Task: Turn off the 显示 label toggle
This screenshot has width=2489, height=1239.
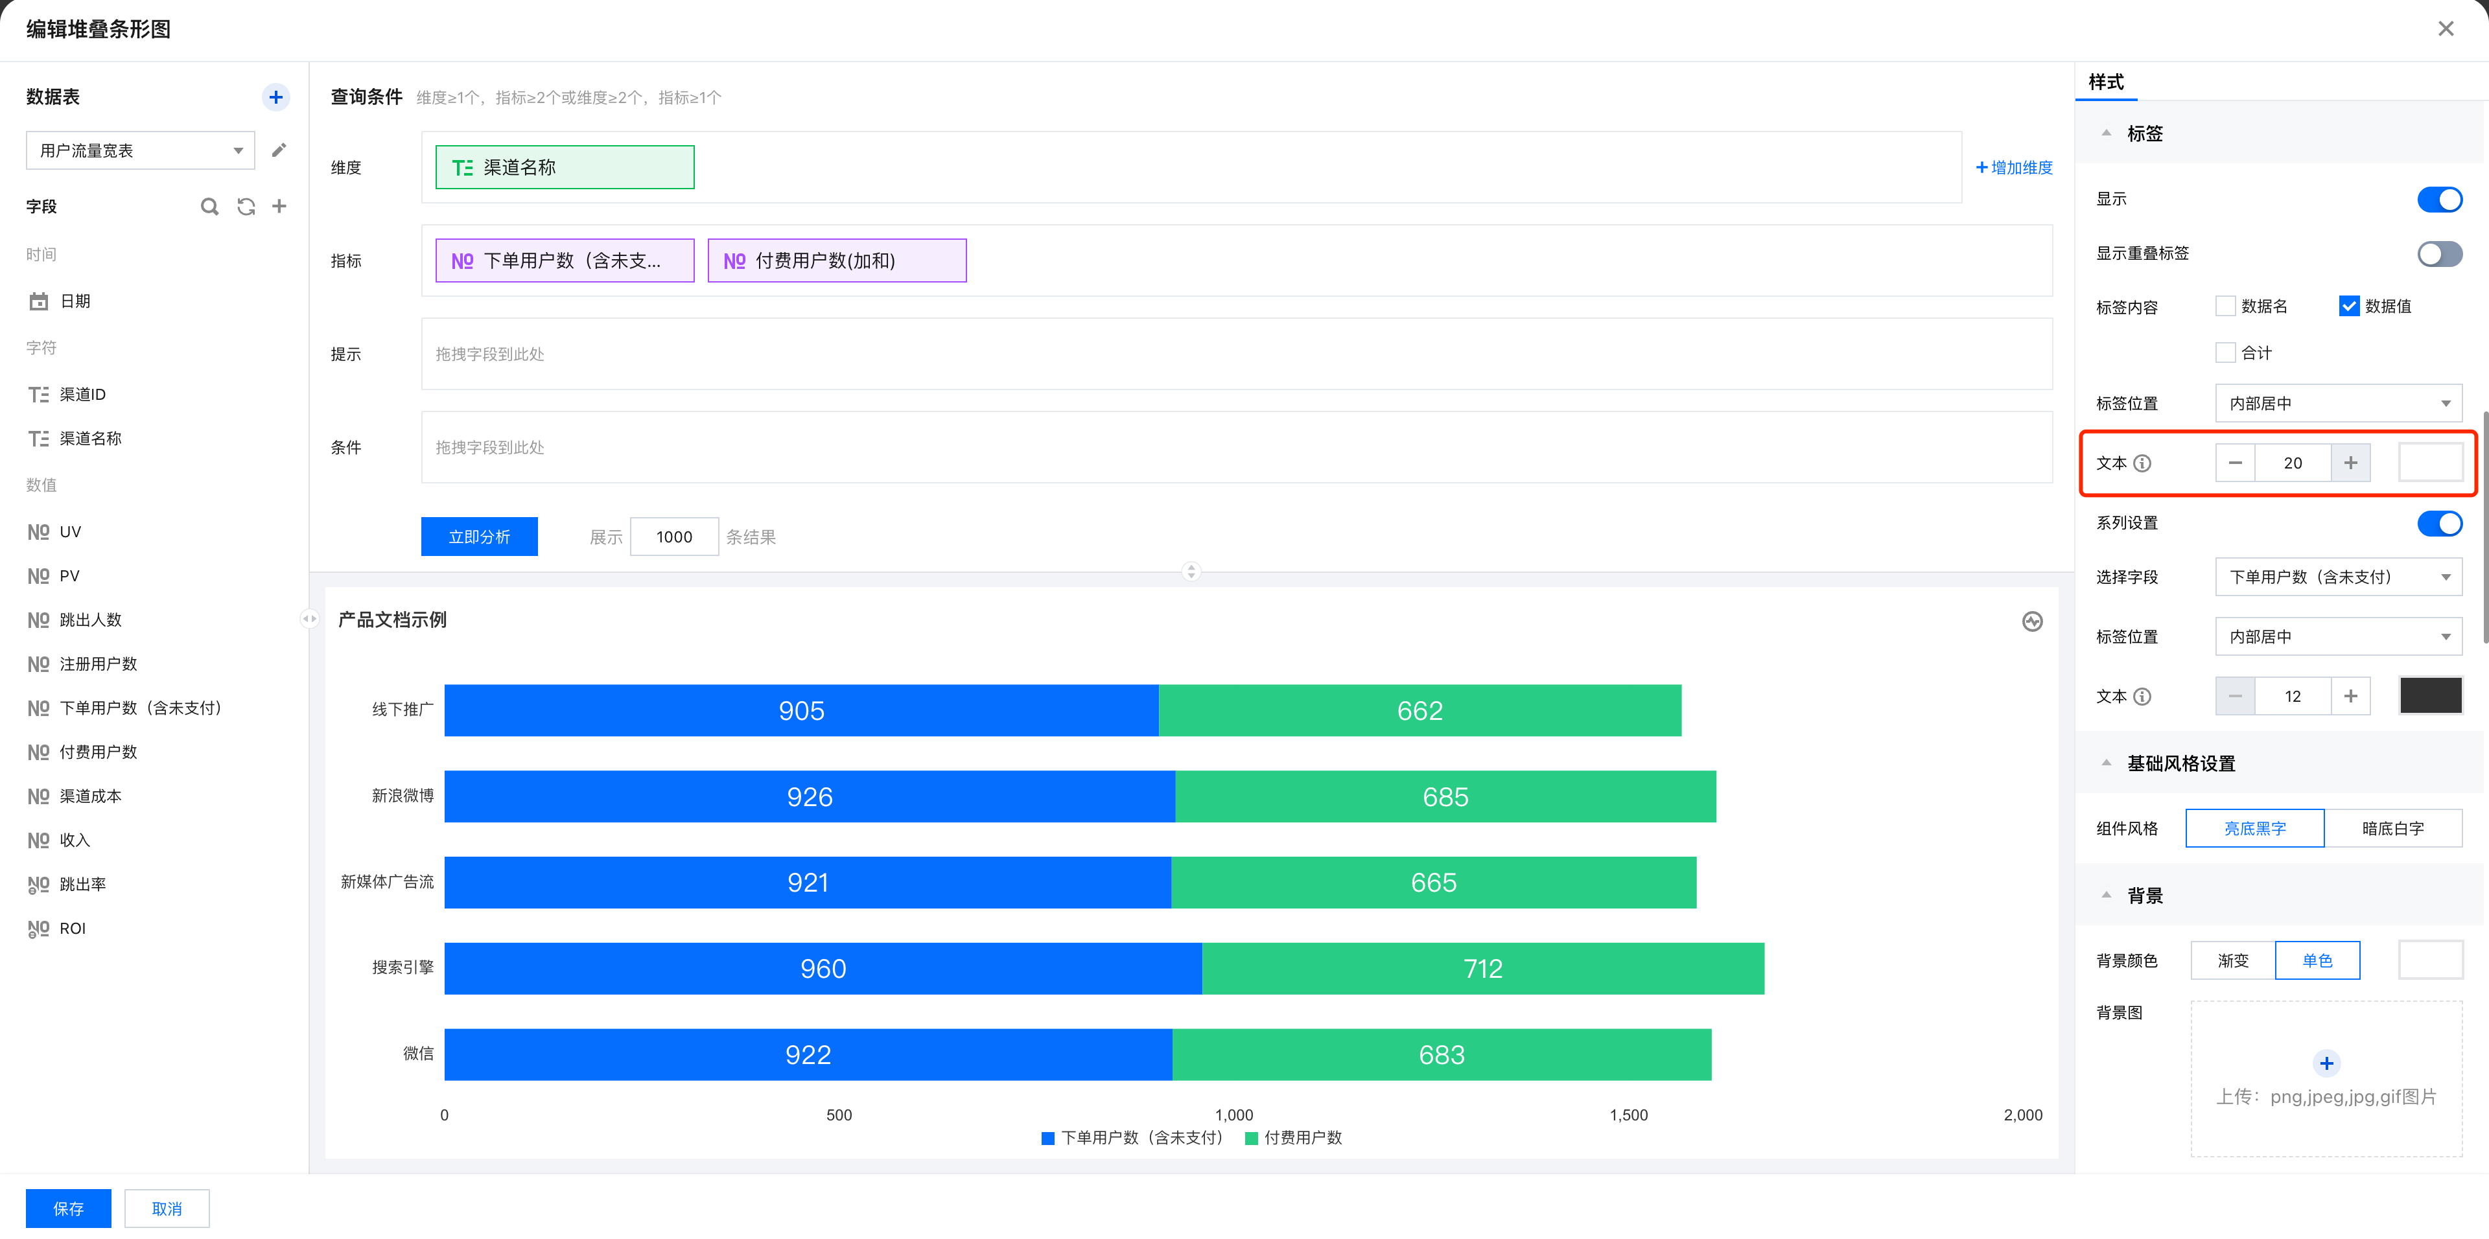Action: (2438, 199)
